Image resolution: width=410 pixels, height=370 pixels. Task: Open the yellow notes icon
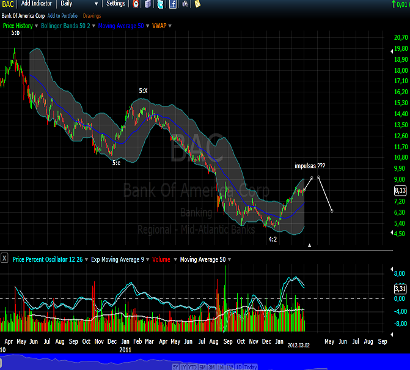(x=198, y=4)
